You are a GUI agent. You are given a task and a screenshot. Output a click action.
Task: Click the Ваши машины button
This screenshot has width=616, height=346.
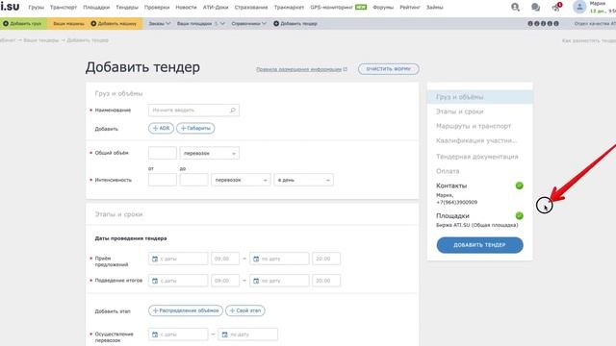point(68,23)
